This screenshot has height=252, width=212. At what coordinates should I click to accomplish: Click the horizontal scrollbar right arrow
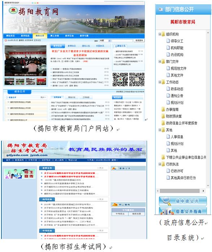coord(203,191)
